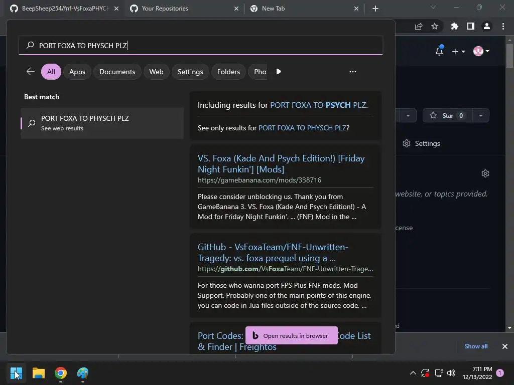Click the search text input field
Image resolution: width=514 pixels, height=385 pixels.
tap(201, 45)
